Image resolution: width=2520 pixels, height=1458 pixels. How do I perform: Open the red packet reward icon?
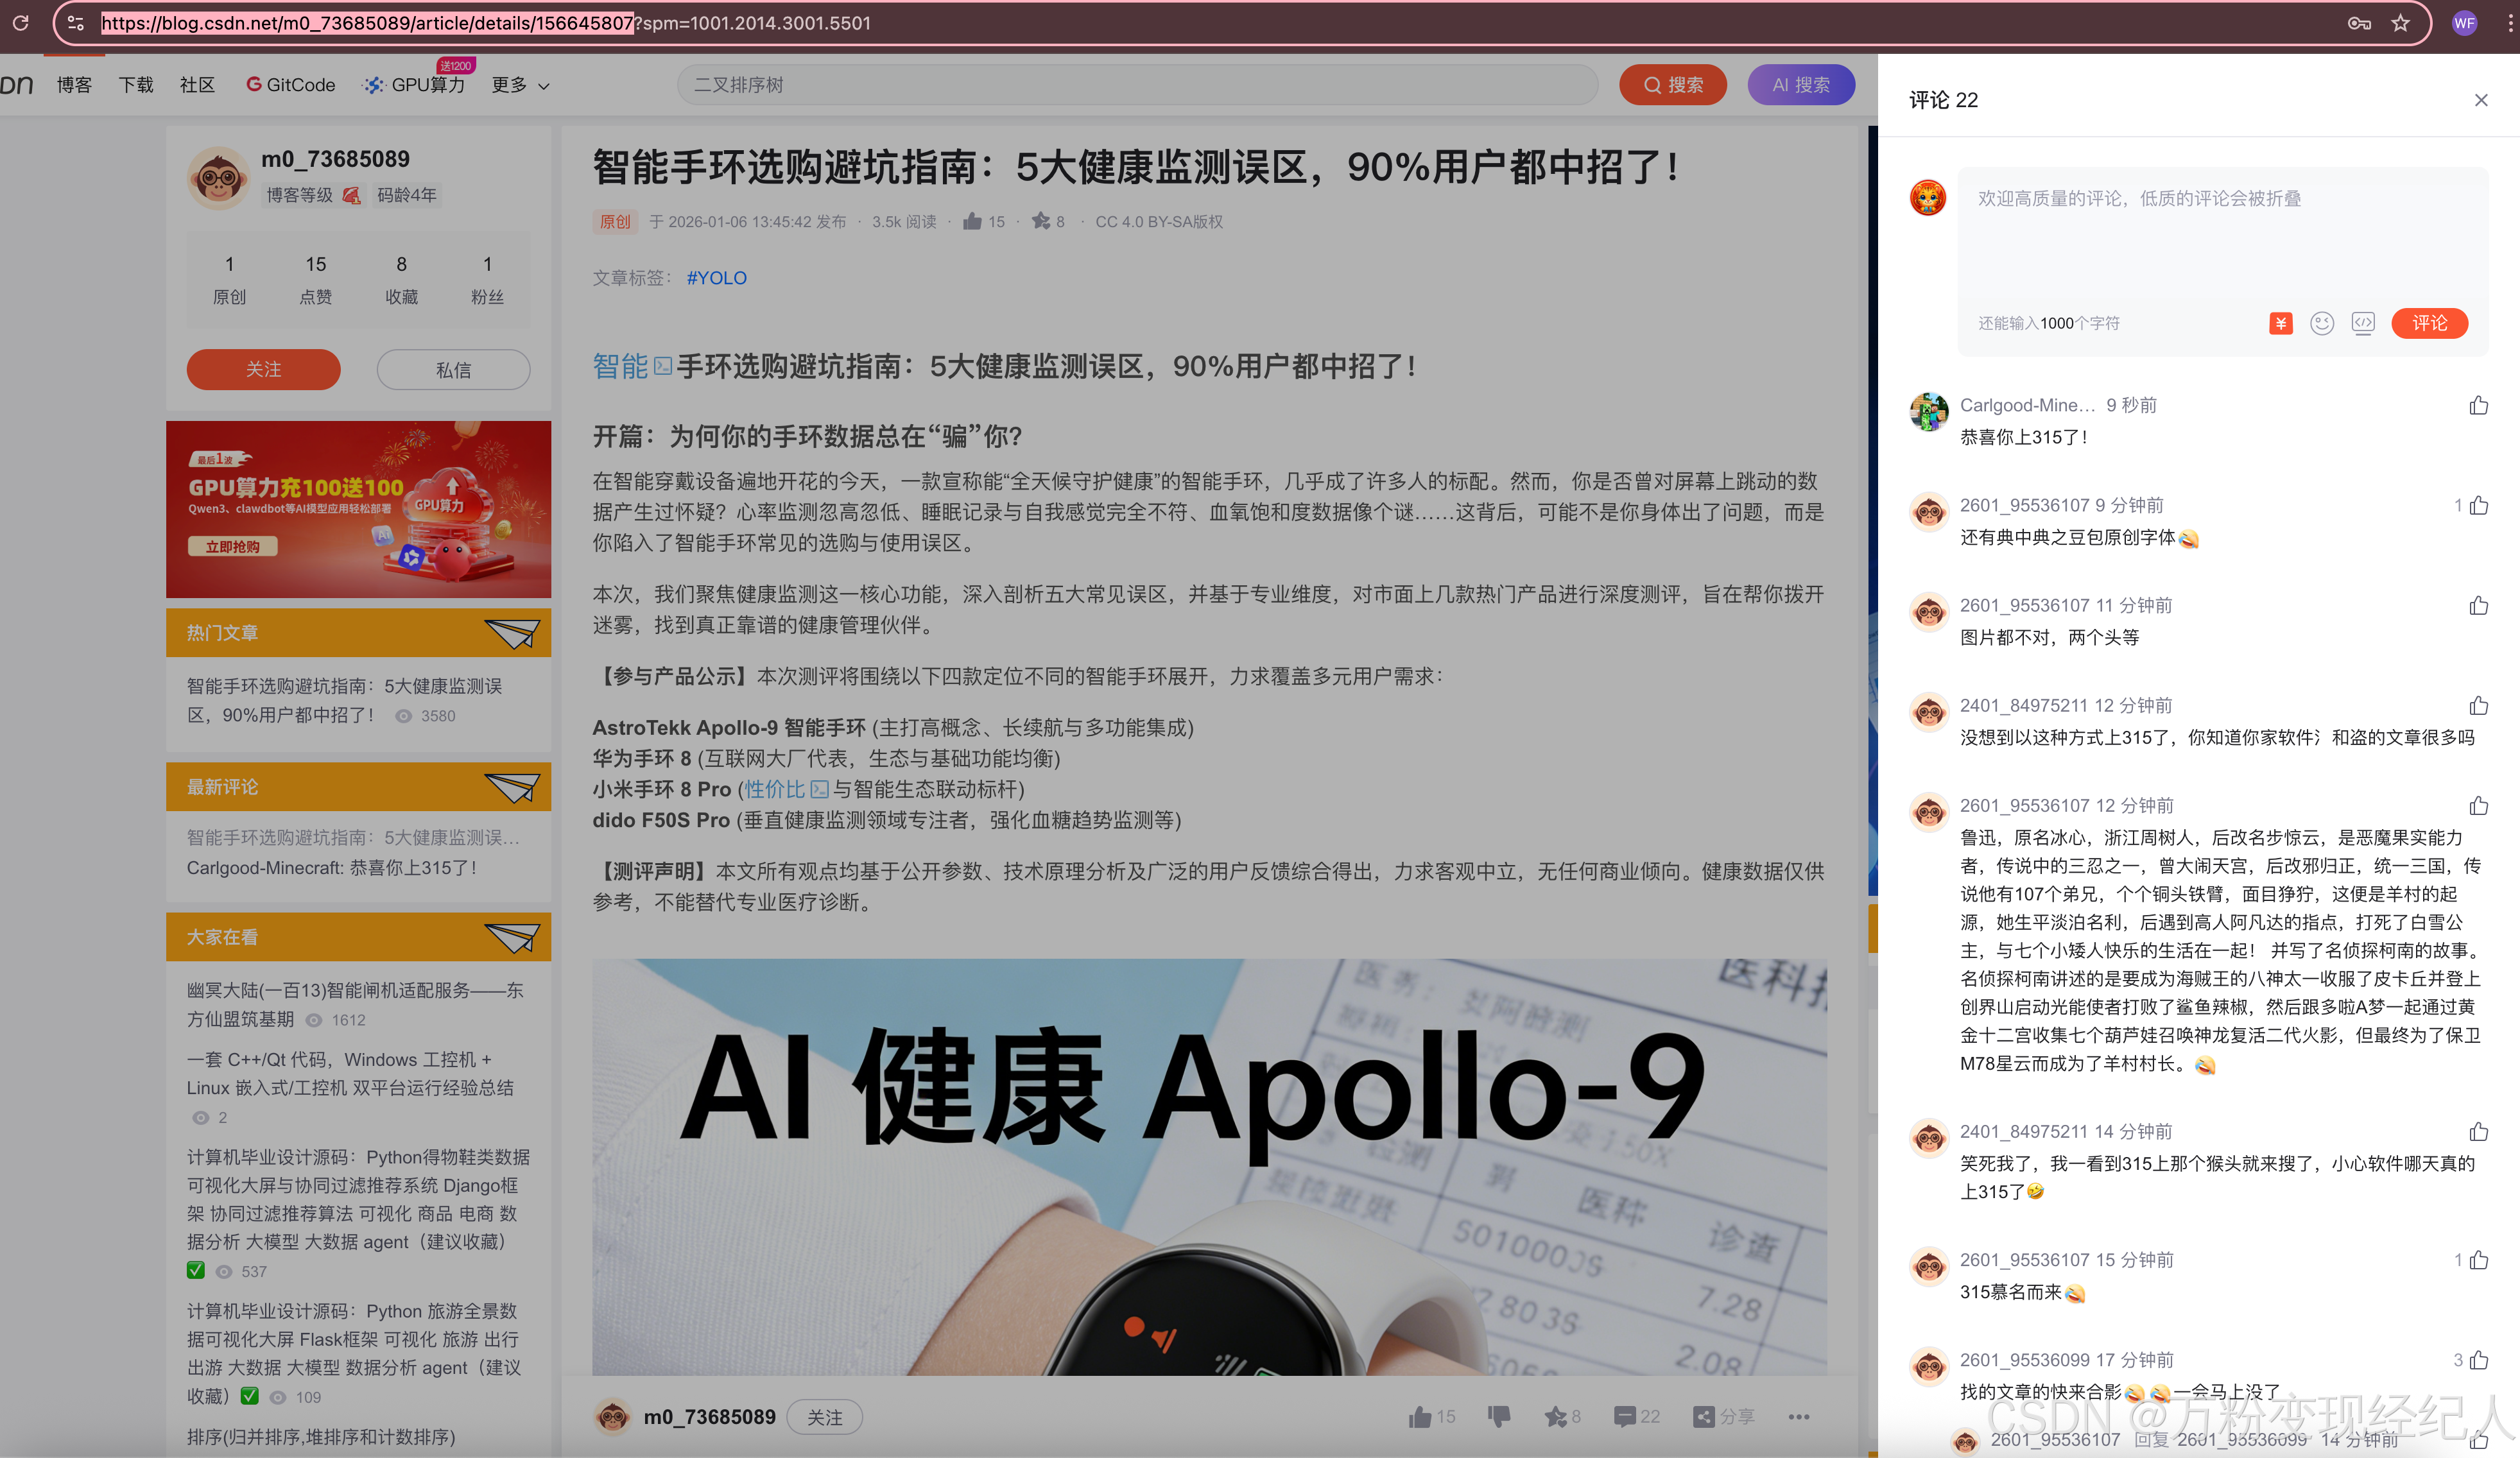click(2281, 323)
